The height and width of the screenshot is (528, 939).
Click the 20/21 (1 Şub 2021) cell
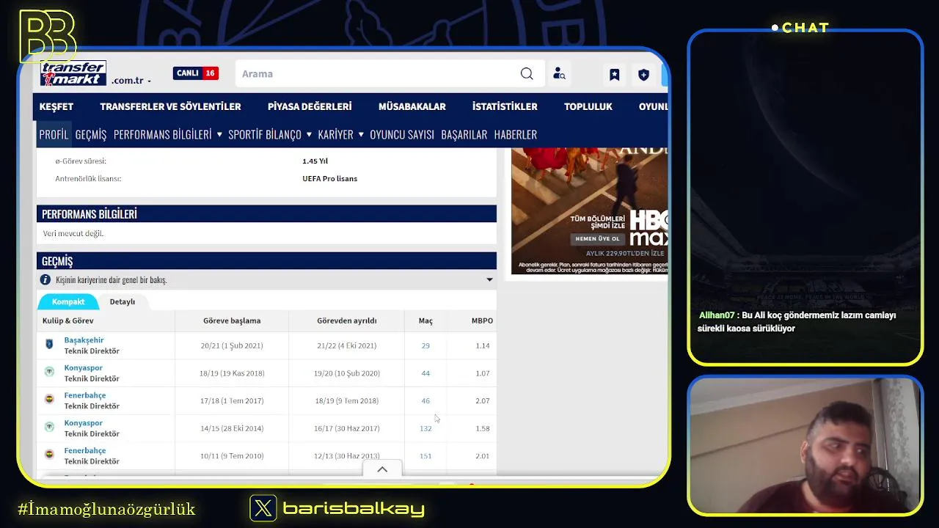[232, 345]
